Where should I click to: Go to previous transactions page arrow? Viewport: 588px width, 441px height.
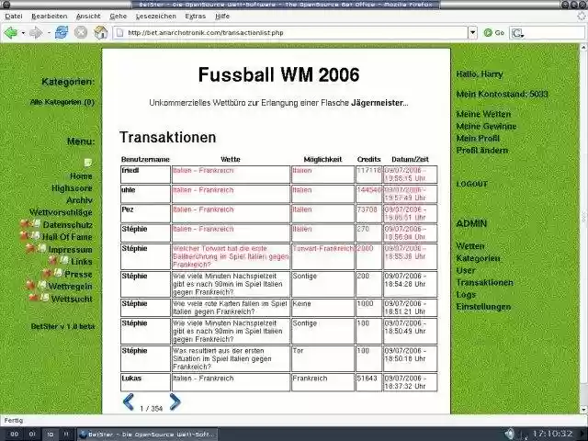click(x=129, y=402)
